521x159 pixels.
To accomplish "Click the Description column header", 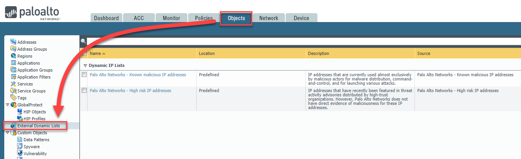I will 360,53.
